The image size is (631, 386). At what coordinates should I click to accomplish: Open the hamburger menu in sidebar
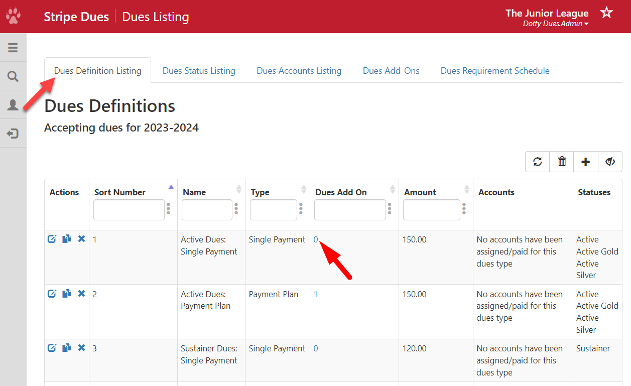click(x=13, y=48)
